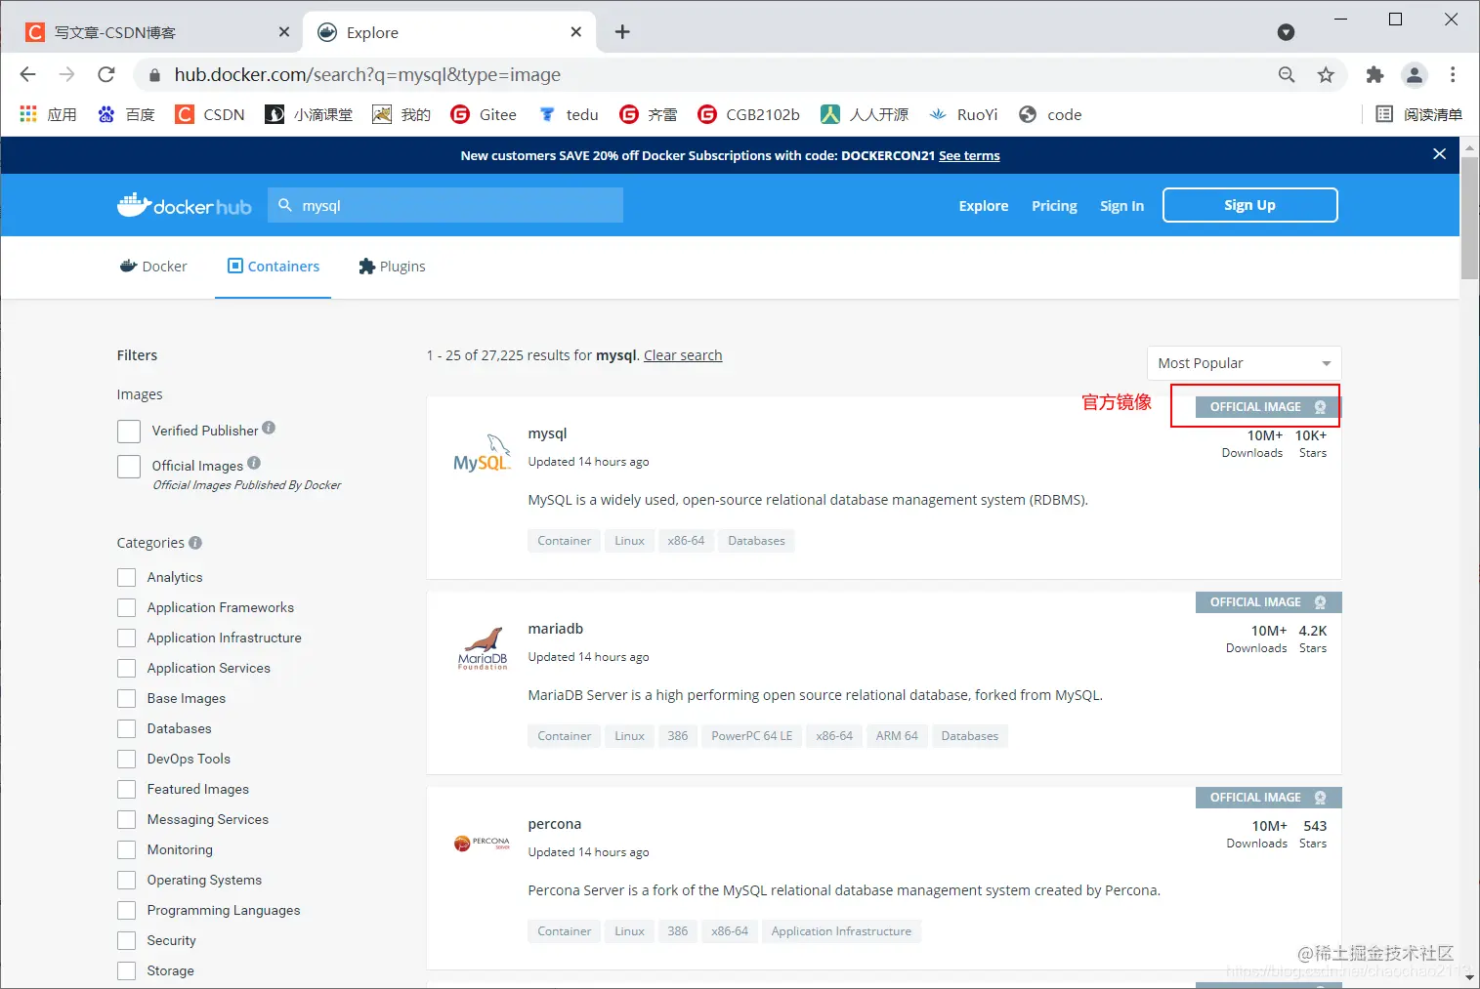
Task: Check the Application Frameworks category
Action: 127,607
